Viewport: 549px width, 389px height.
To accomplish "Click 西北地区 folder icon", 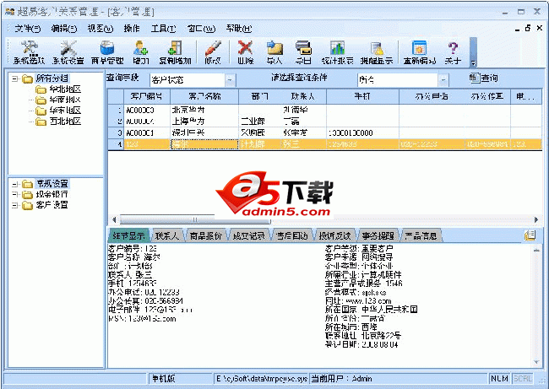I will click(x=41, y=122).
